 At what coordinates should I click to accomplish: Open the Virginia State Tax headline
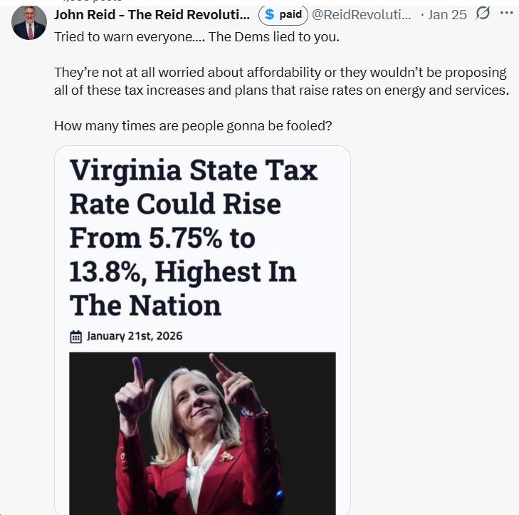coord(193,237)
